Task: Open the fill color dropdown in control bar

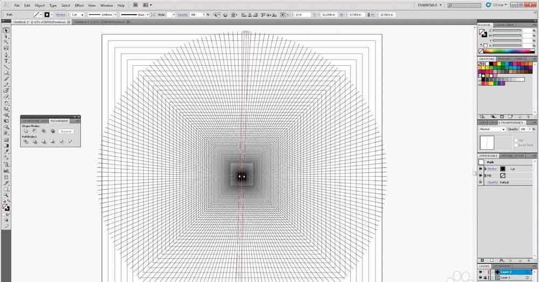Action: pyautogui.click(x=41, y=15)
